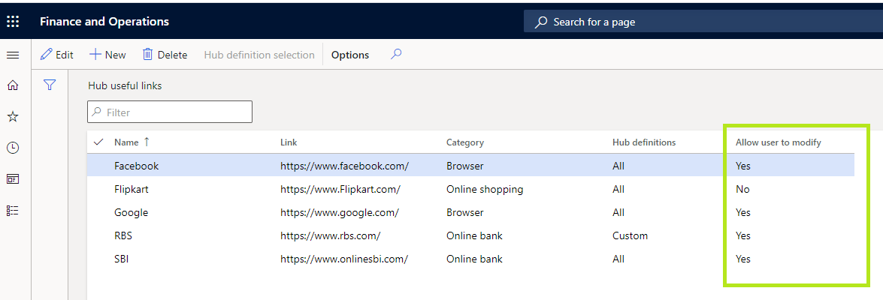The image size is (883, 300).
Task: Click Yes value in Google row
Action: [x=742, y=212]
